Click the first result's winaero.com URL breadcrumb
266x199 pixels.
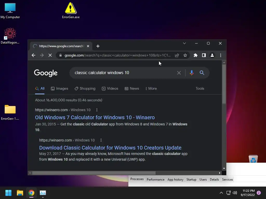tap(63, 110)
